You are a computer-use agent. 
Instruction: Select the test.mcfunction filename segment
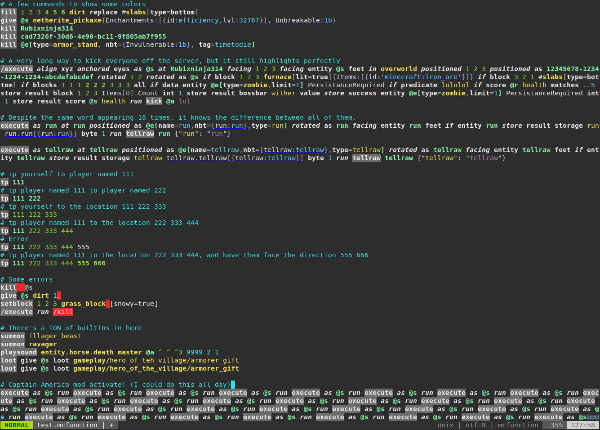pos(67,425)
